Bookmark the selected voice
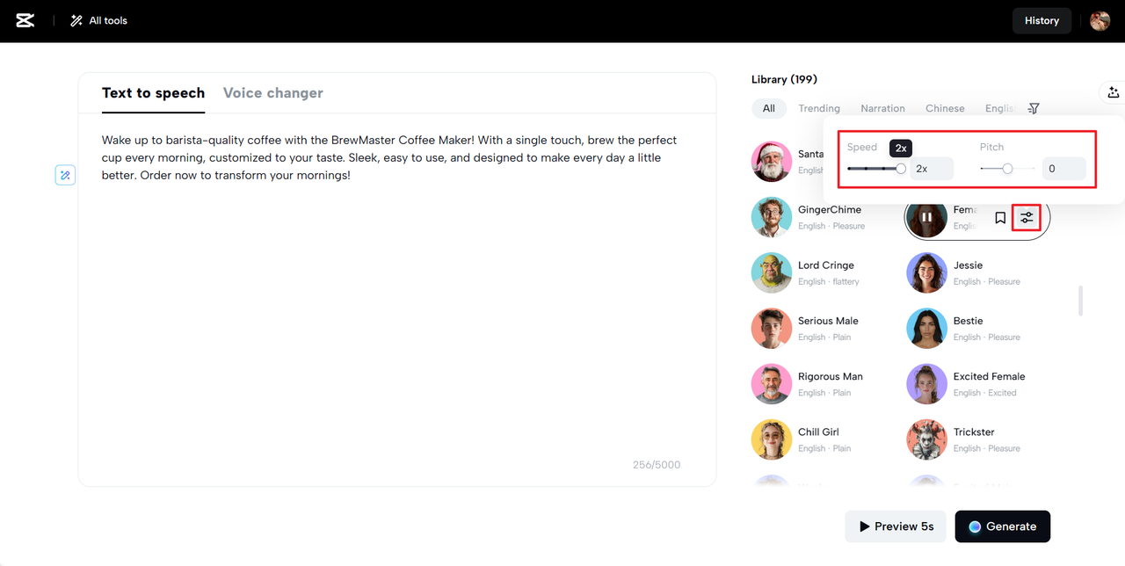 pos(1000,218)
